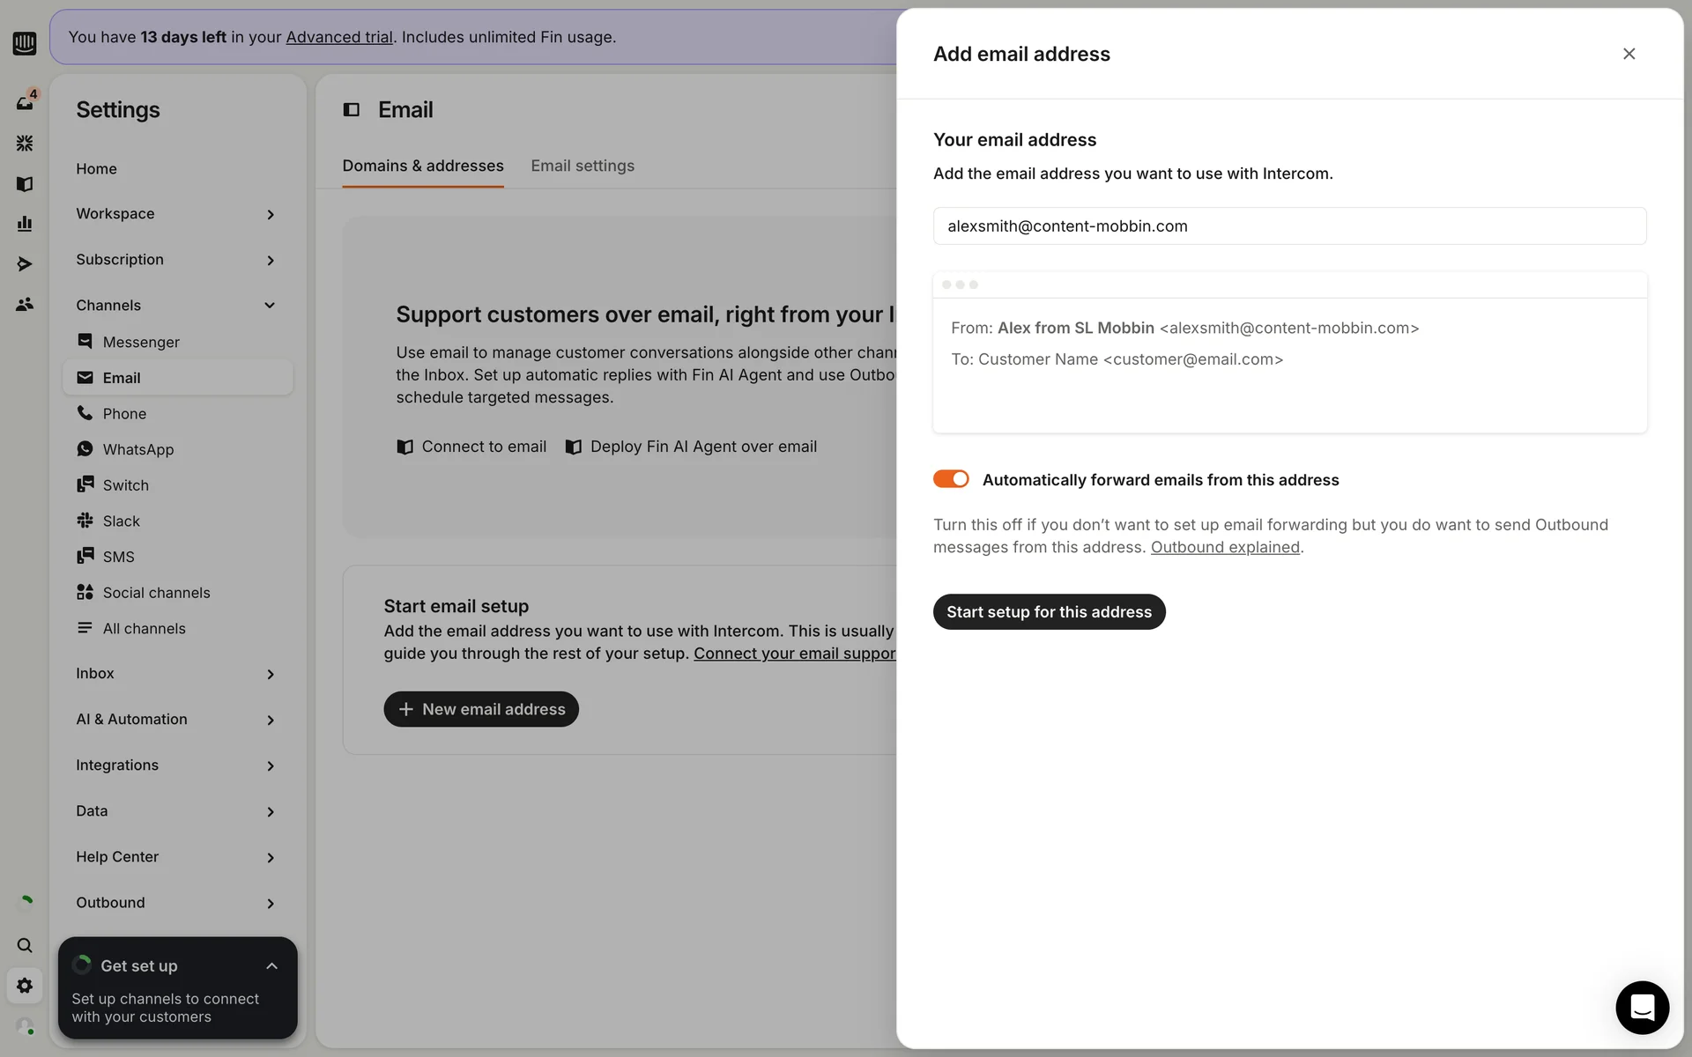Image resolution: width=1692 pixels, height=1057 pixels.
Task: Open the Reports bar chart icon
Action: click(x=25, y=224)
